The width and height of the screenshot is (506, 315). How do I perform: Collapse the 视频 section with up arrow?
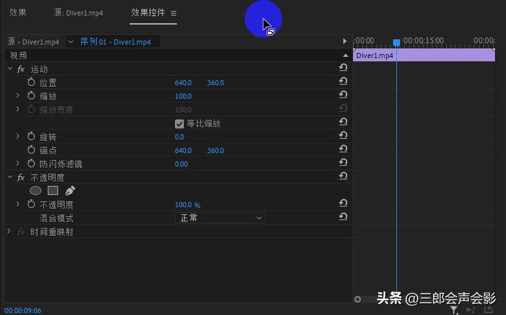click(x=345, y=56)
